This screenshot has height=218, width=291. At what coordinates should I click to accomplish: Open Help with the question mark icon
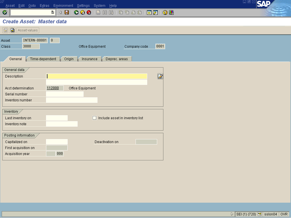(x=165, y=12)
